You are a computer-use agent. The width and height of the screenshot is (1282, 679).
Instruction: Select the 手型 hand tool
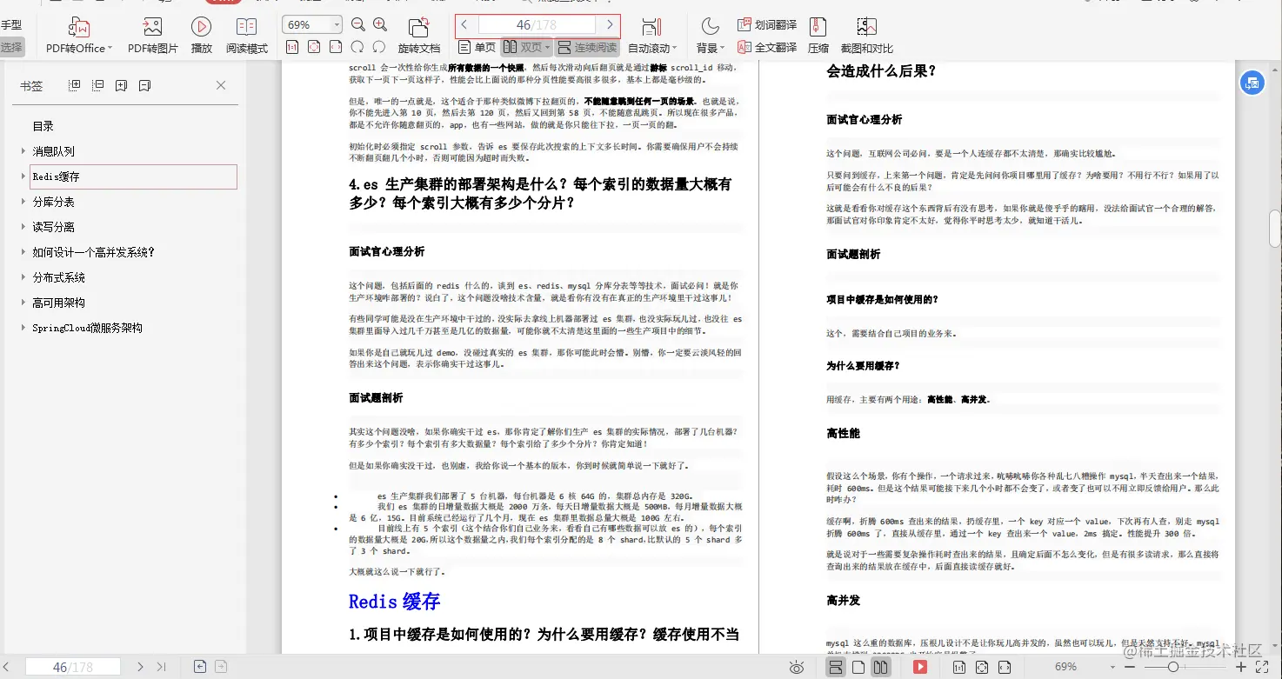(11, 25)
